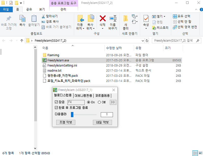Open Properties (속성) checkmark icon
Viewport: 203px width, 156px height.
pyautogui.click(x=146, y=18)
